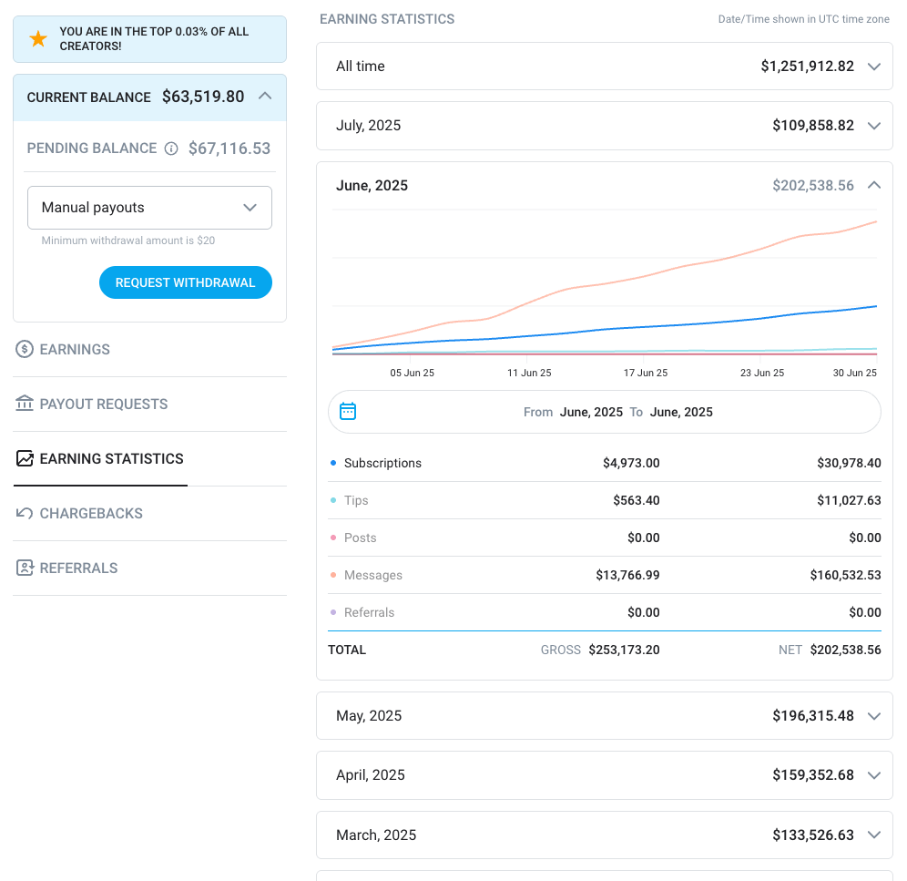Open the Chargebacks menu item
The image size is (907, 881).
(91, 513)
